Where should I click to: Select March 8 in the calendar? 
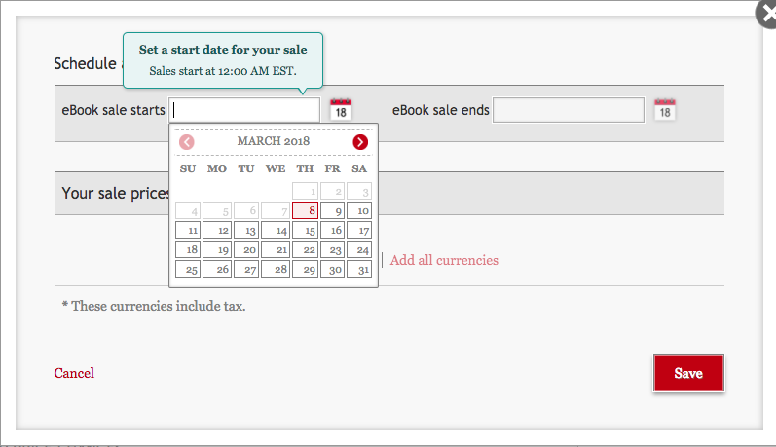point(306,210)
